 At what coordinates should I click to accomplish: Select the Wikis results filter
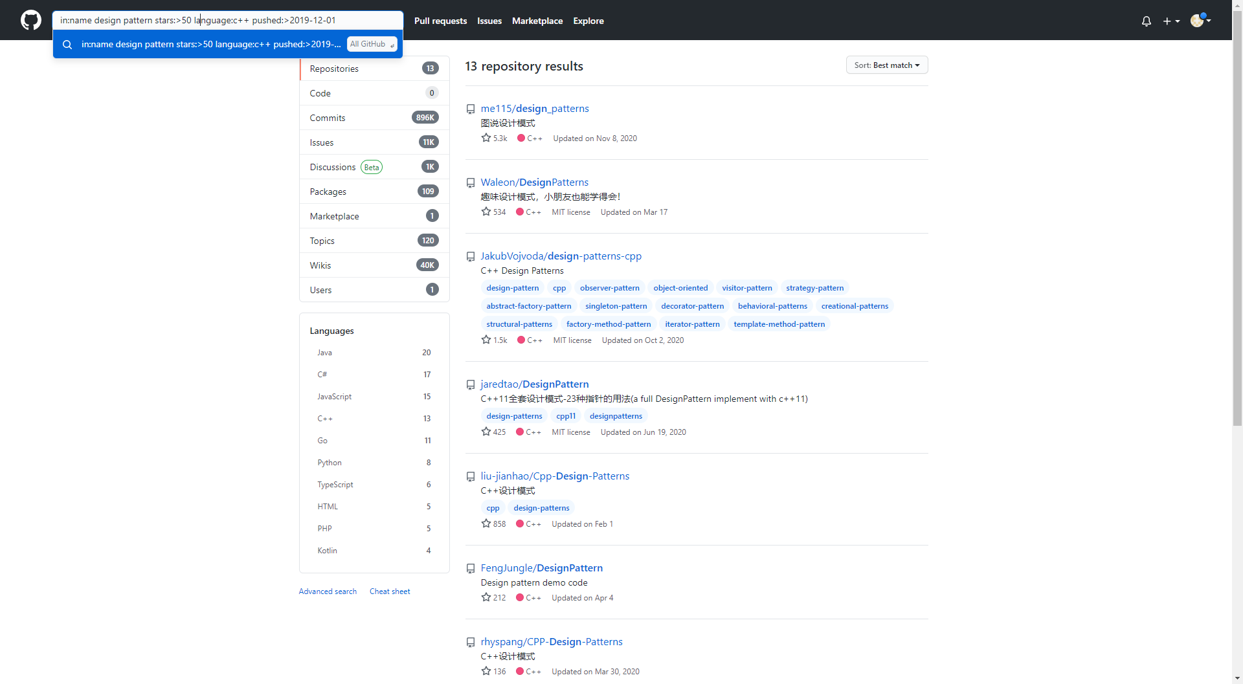coord(374,265)
